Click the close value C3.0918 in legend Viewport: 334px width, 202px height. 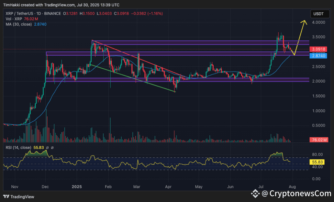121,14
